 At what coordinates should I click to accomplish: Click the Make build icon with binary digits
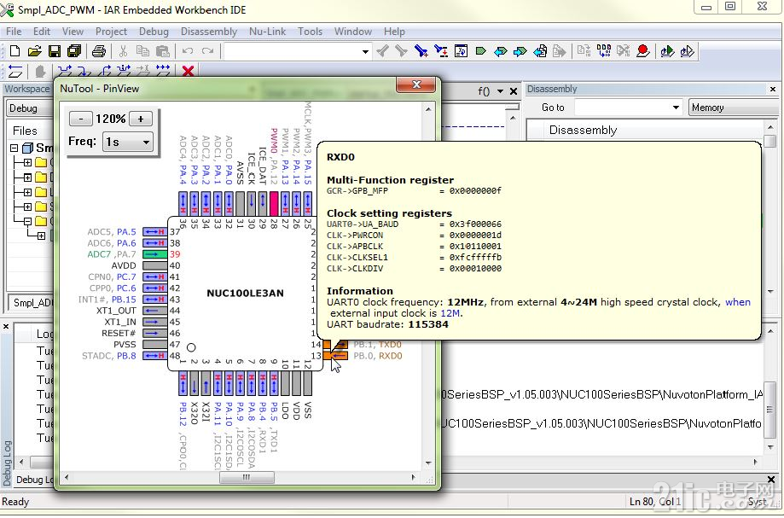pyautogui.click(x=604, y=51)
